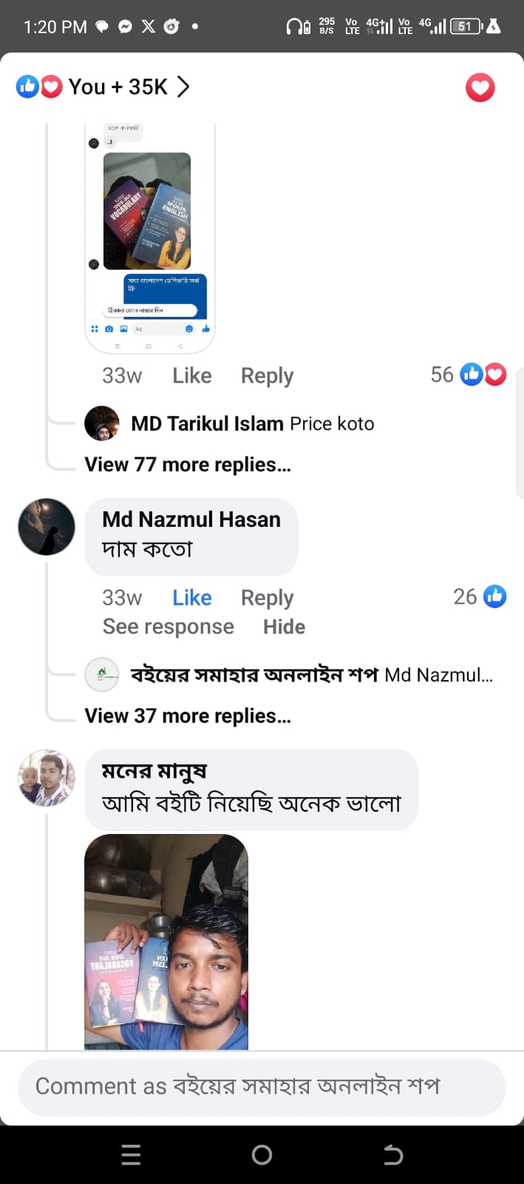Open the মনের মানুষ commenter's avatar

click(47, 778)
